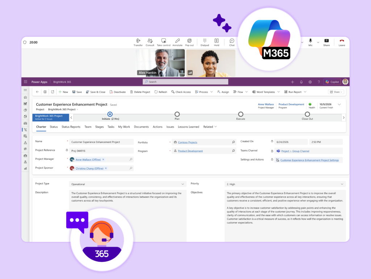Open notifications bell
Viewport: 371px width, 279px height.
tap(301, 82)
